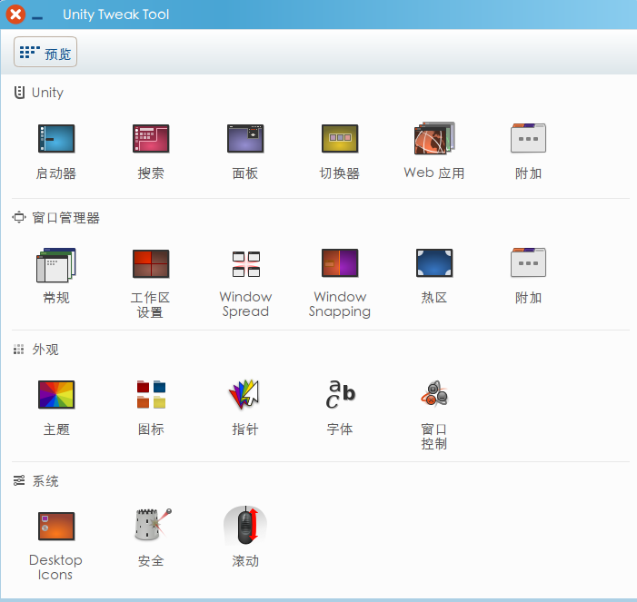Screen dimensions: 637x602
Task: Open Window Snapping settings
Action: [x=340, y=264]
